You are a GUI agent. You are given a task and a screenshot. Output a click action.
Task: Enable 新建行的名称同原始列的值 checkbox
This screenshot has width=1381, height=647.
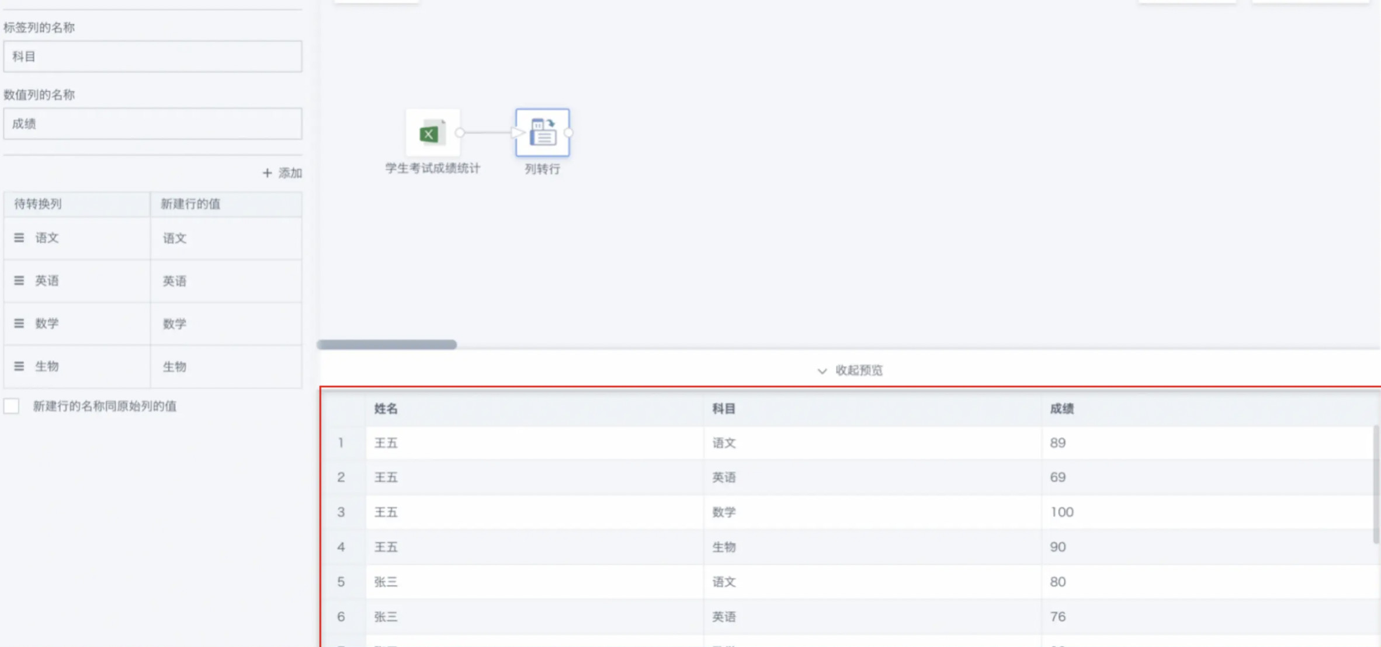[12, 406]
